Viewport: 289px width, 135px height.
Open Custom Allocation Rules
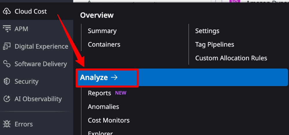coord(231,58)
